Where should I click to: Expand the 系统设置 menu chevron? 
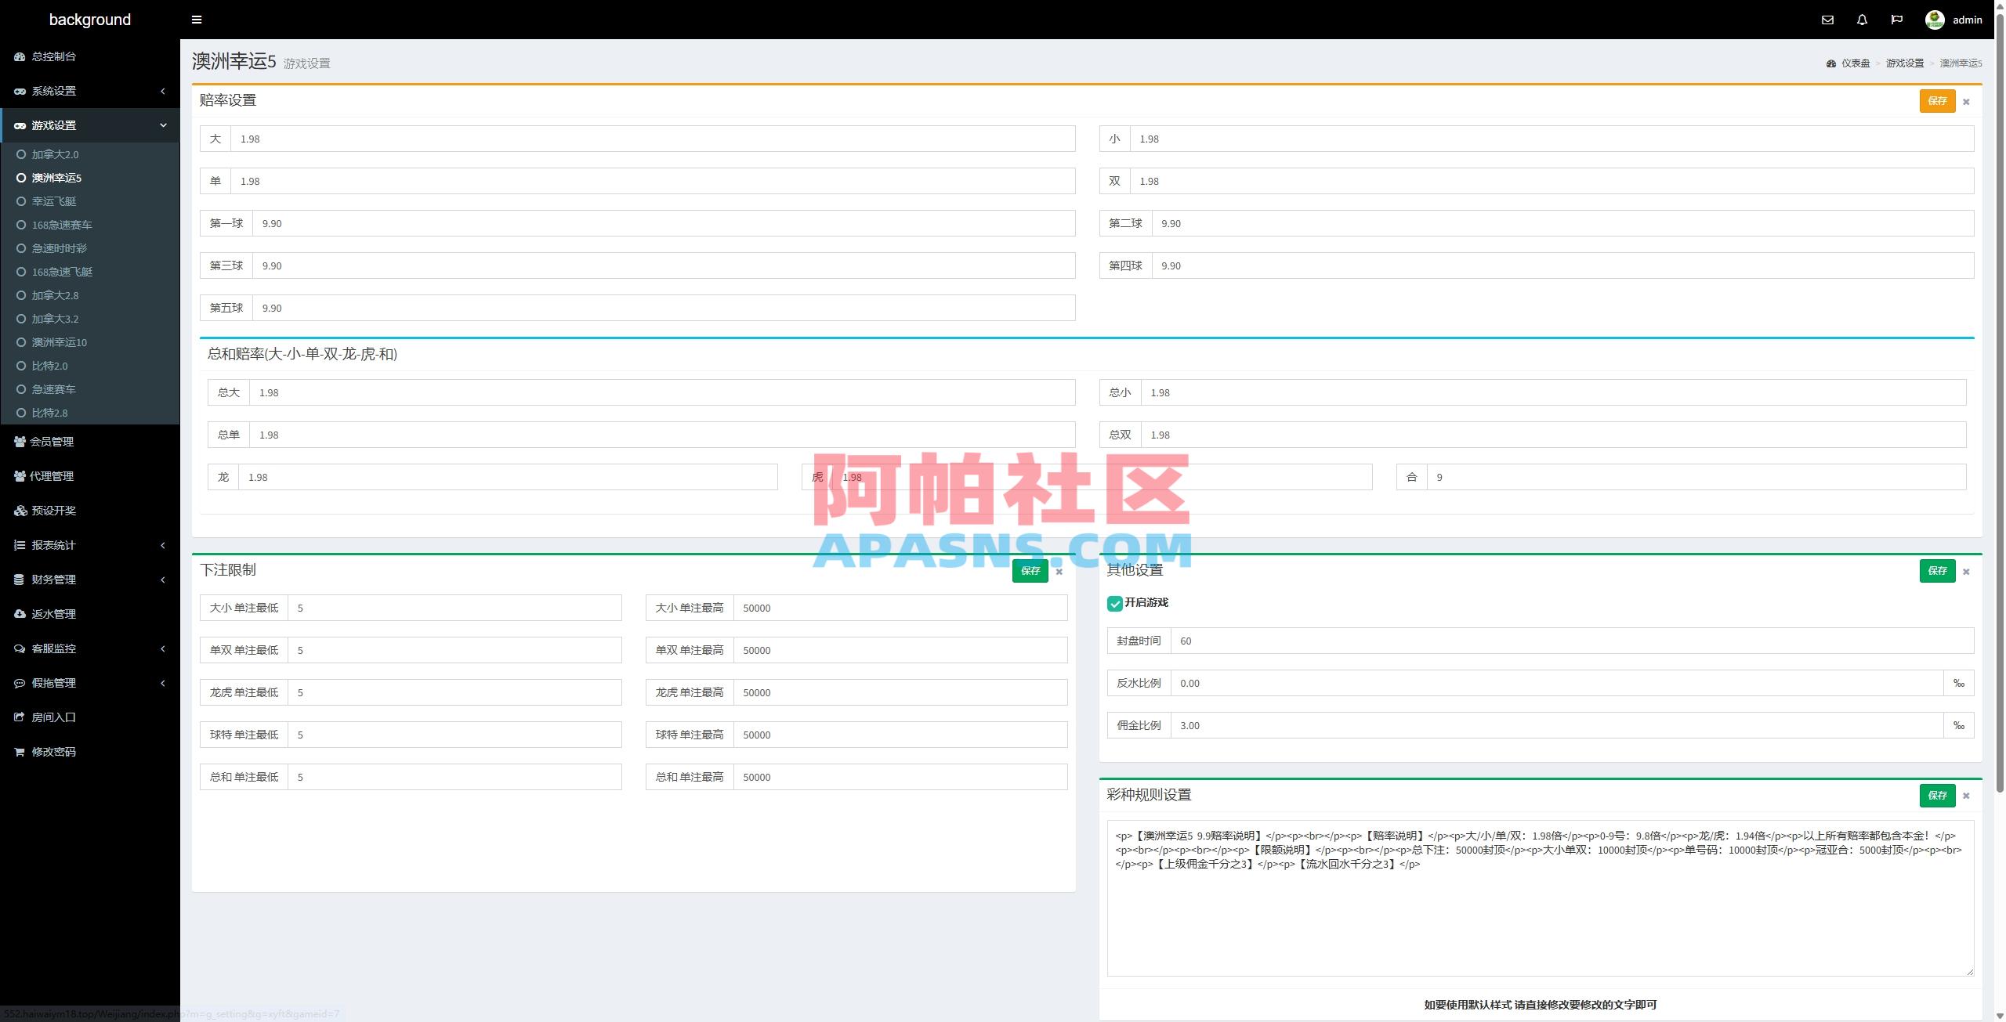pyautogui.click(x=163, y=91)
